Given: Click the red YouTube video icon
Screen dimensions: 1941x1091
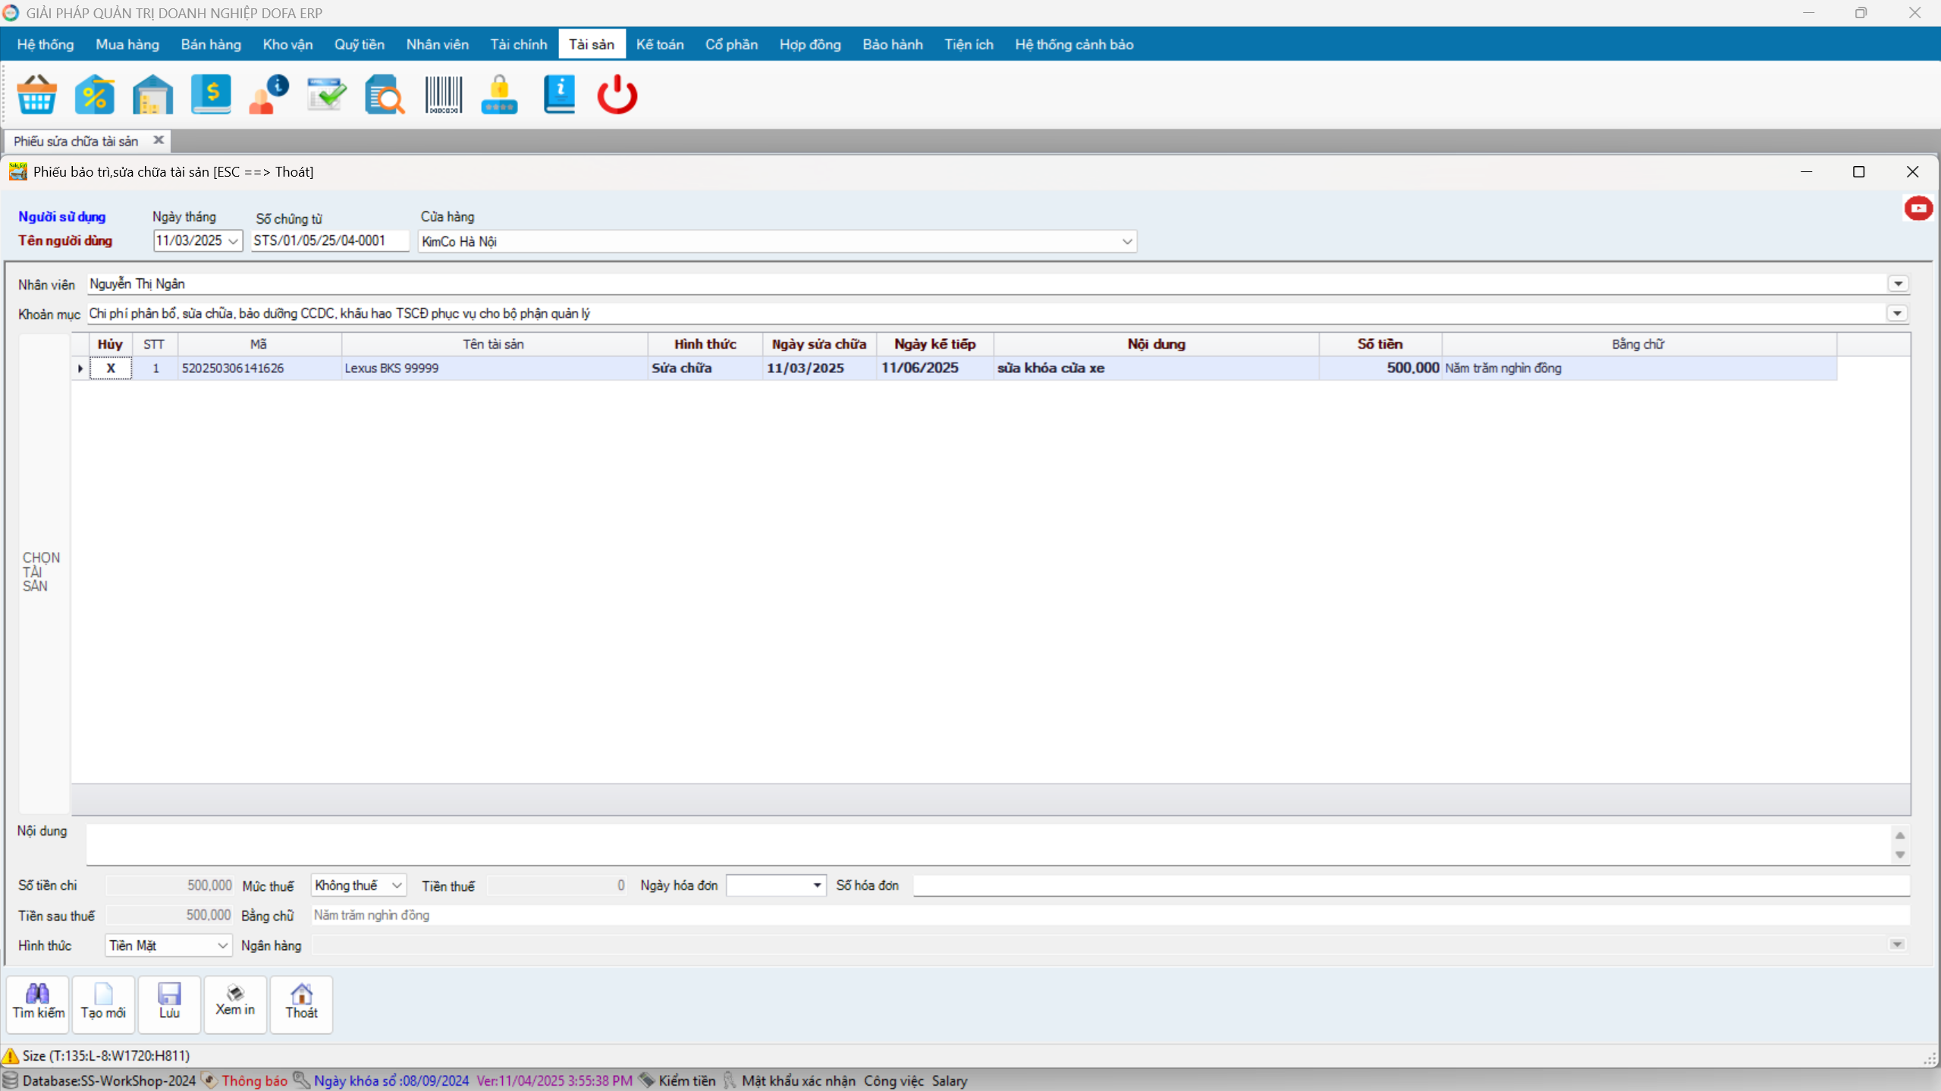Looking at the screenshot, I should tap(1918, 208).
